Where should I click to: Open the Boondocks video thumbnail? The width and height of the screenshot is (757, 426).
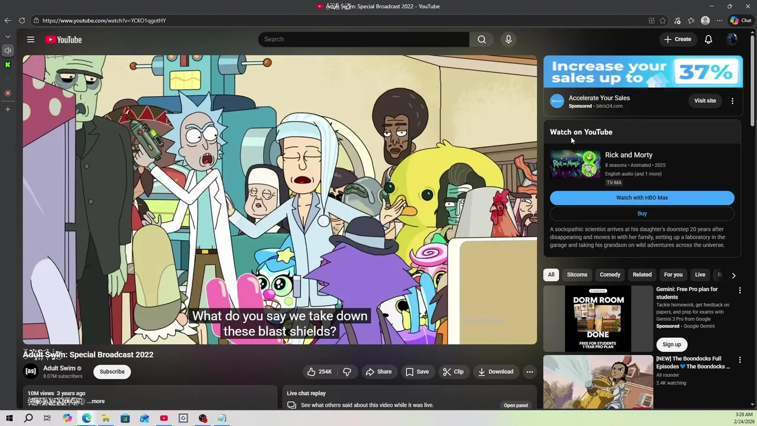point(599,382)
